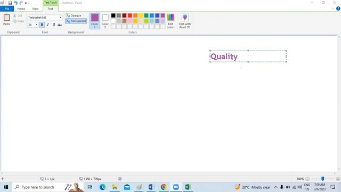Pick the lime green palette color
Image resolution: width=341 pixels, height=192 pixels.
pos(147,21)
